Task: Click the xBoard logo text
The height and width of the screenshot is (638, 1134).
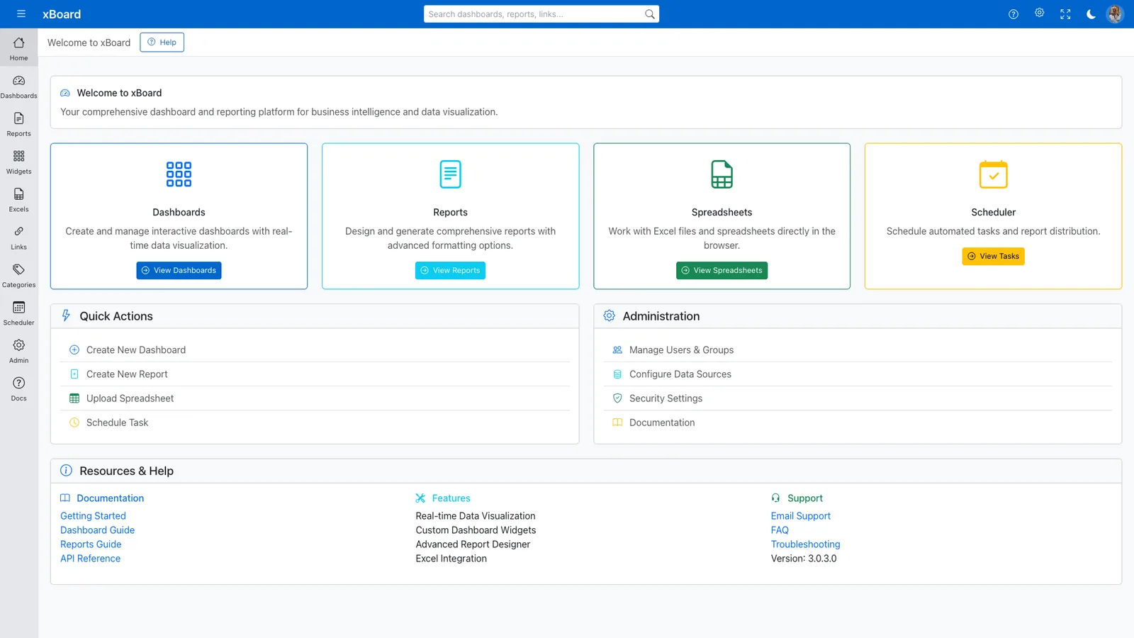Action: click(x=62, y=14)
